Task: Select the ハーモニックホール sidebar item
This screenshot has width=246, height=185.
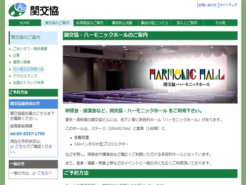Action: [x=29, y=69]
